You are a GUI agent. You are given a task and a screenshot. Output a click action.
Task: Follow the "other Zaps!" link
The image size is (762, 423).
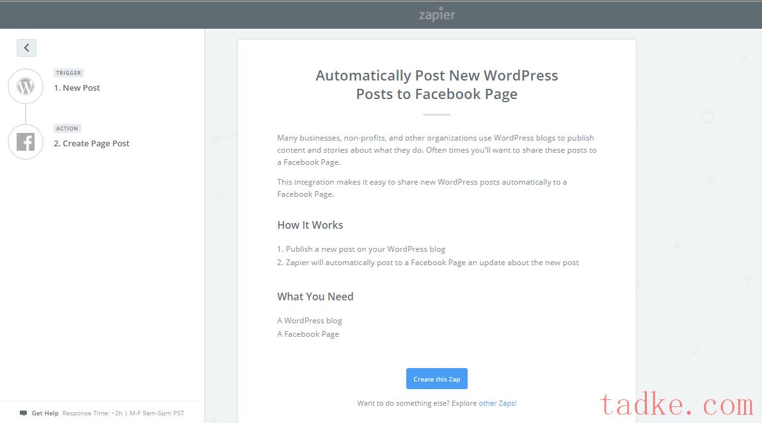497,403
